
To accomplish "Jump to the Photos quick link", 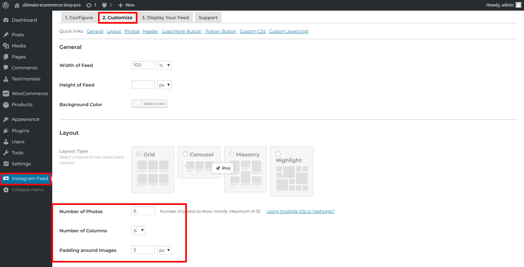I will [132, 31].
